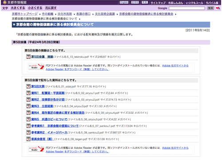Click PDF icon beside 第5回会議 摘録
Image resolution: width=222 pixels, height=160 pixels.
[x=28, y=56]
